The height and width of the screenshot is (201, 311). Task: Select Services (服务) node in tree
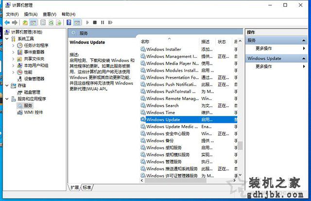click(x=28, y=105)
